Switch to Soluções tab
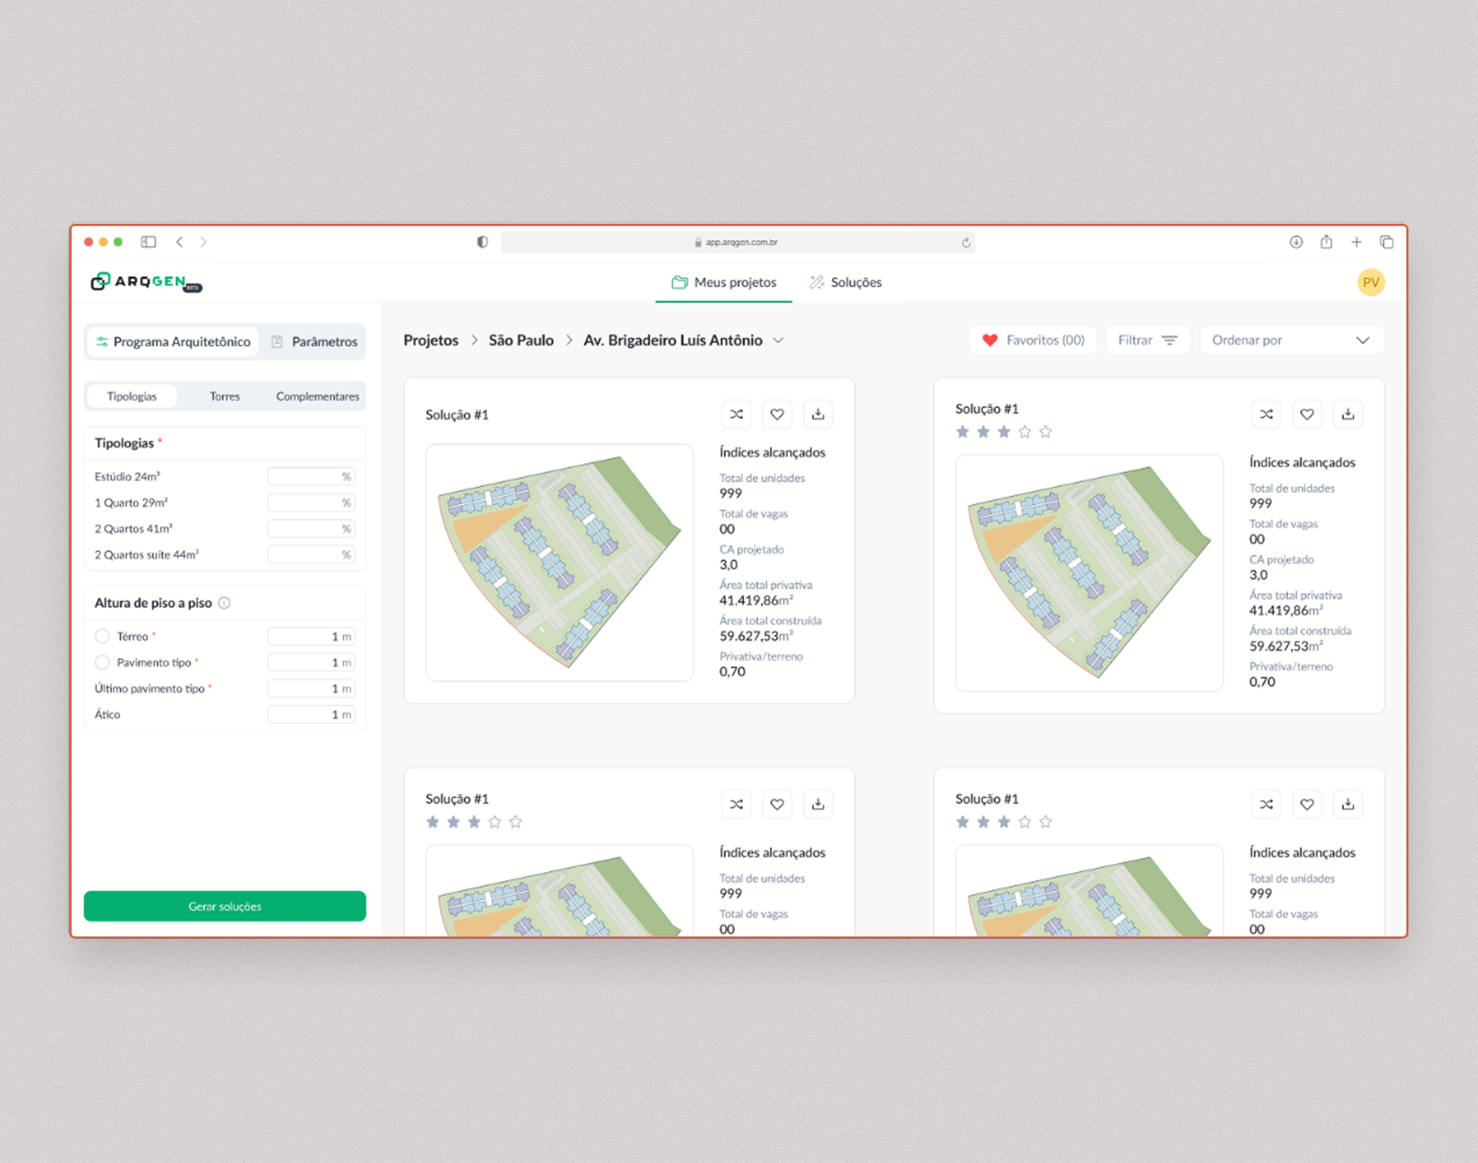1478x1163 pixels. click(x=845, y=282)
